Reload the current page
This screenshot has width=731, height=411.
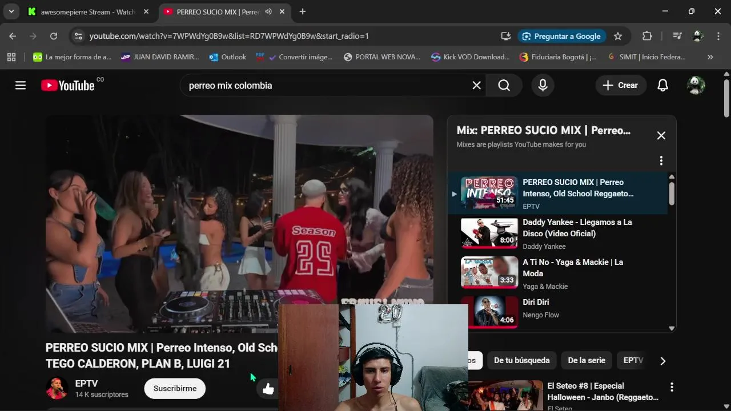click(53, 36)
